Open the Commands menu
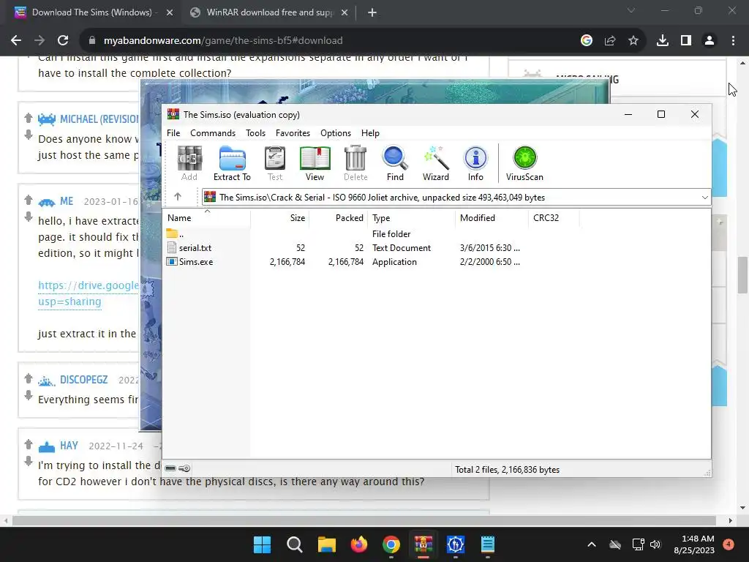 click(x=213, y=133)
